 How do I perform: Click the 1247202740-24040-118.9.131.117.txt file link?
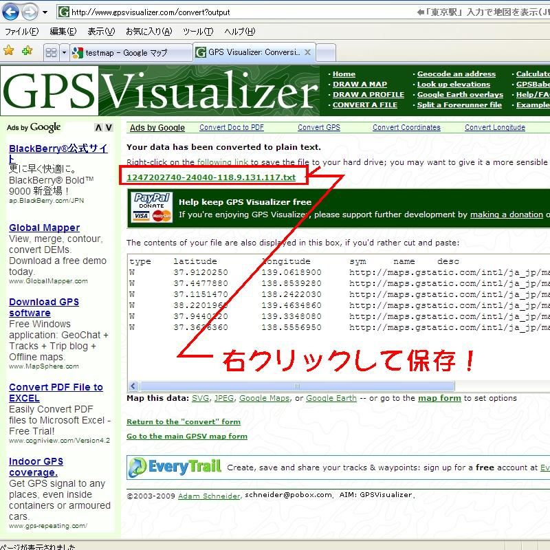point(211,177)
